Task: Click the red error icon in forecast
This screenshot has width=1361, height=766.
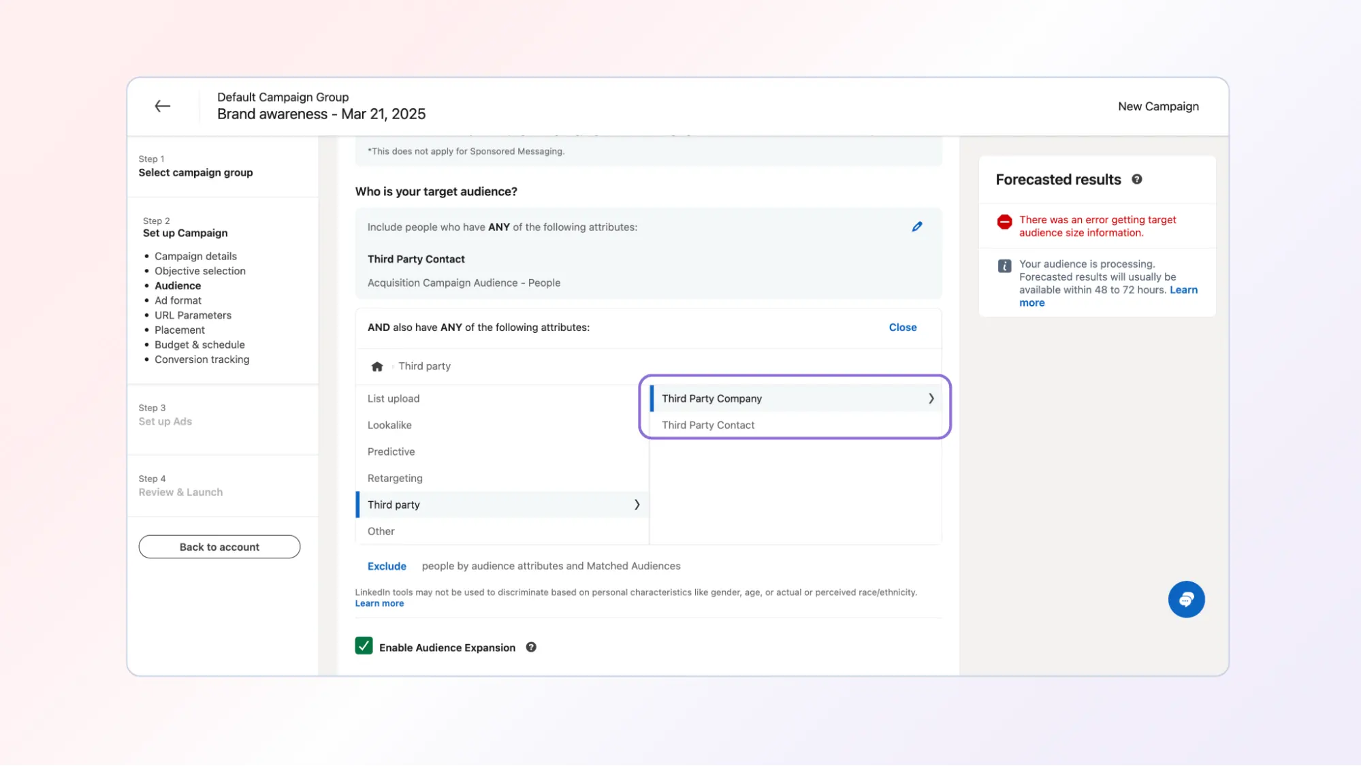Action: (1004, 222)
